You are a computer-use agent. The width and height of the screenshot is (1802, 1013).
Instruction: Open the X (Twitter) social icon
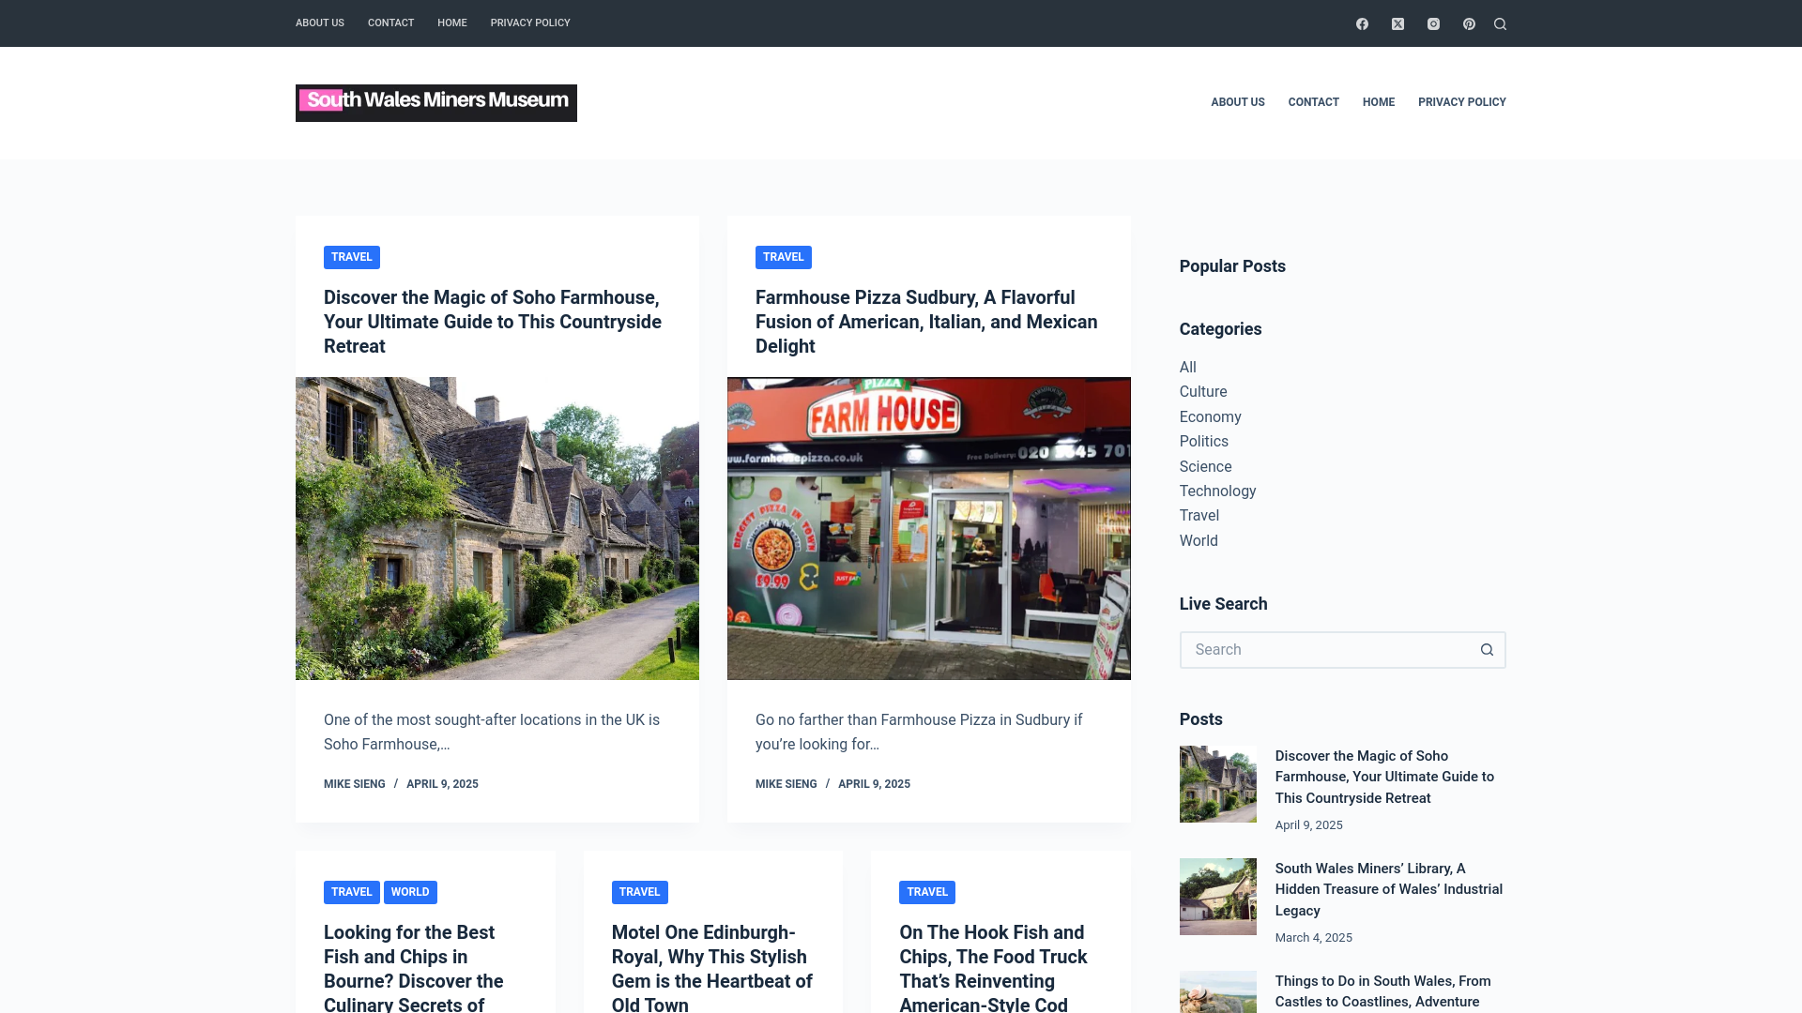point(1397,23)
